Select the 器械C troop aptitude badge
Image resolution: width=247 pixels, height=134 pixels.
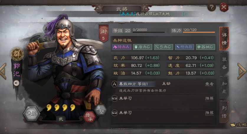pos(205,47)
